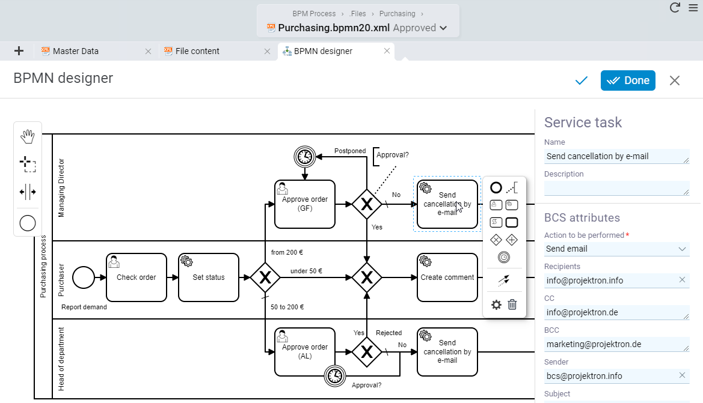Select the BPMN designer tab
Screen dimensions: 703x403
[323, 51]
